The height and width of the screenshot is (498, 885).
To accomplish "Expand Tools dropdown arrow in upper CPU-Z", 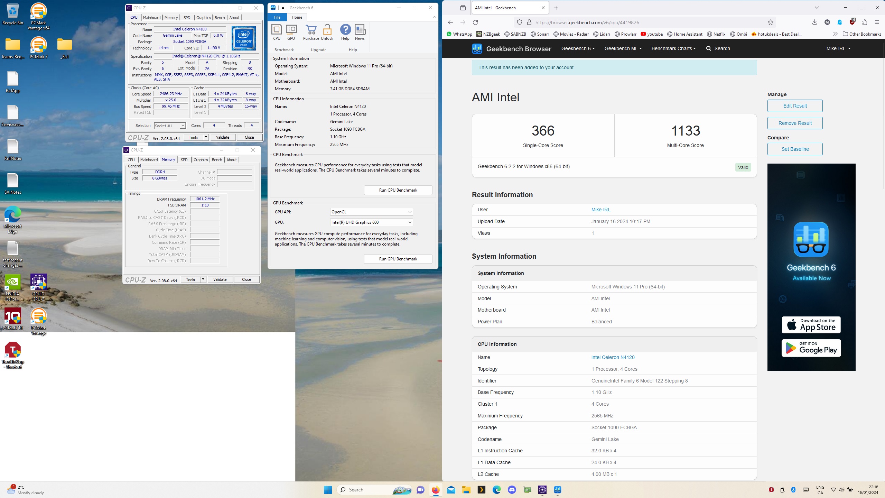I will [206, 137].
